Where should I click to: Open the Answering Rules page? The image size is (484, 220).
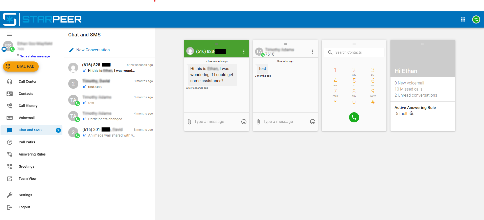click(32, 154)
